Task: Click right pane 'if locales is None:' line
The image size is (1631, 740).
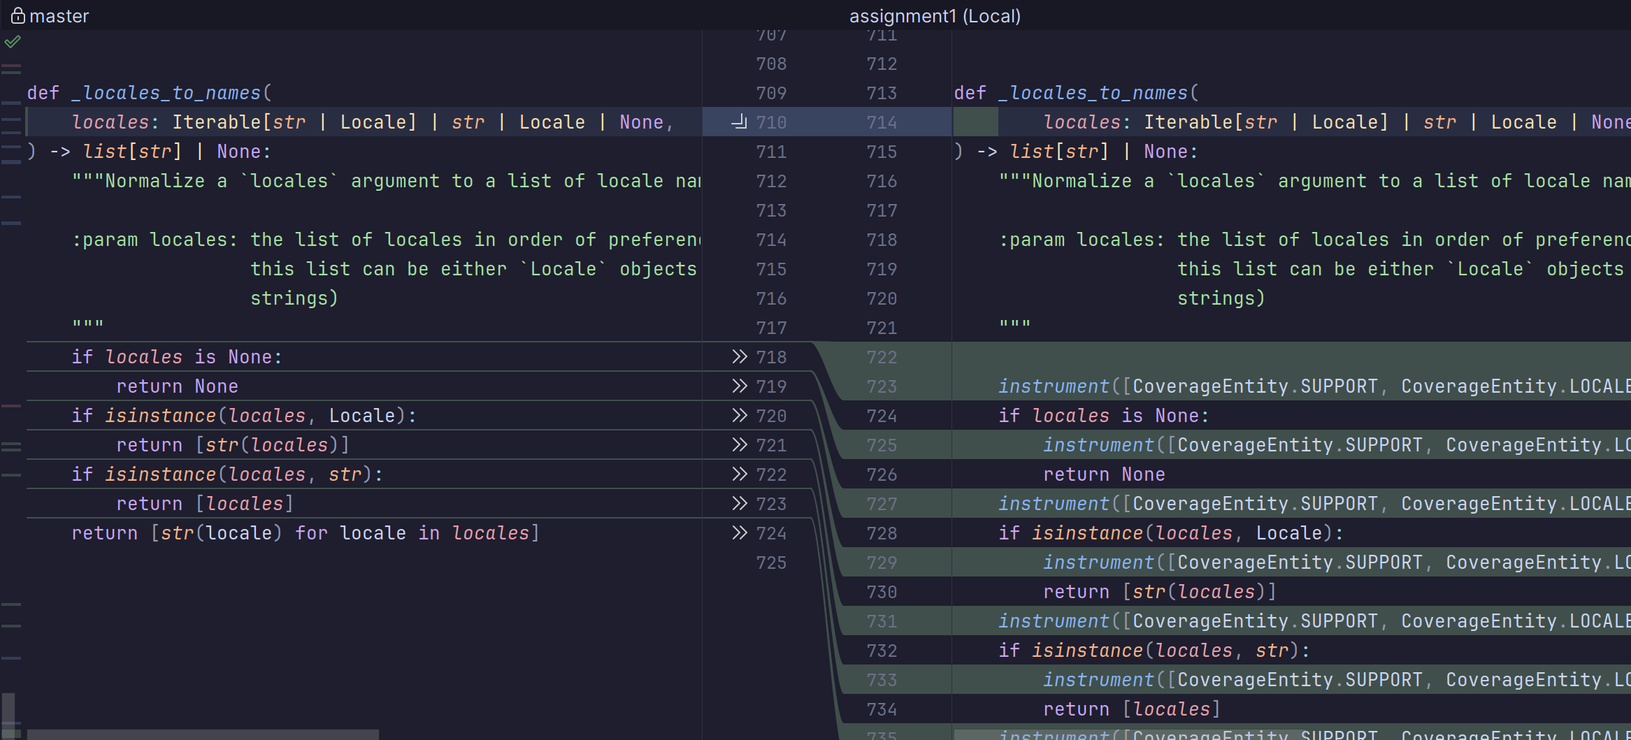Action: (1104, 416)
